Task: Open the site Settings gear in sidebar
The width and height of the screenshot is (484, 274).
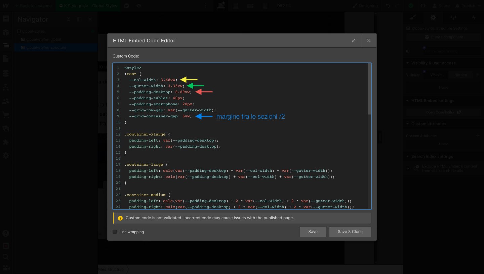Action: point(6,156)
